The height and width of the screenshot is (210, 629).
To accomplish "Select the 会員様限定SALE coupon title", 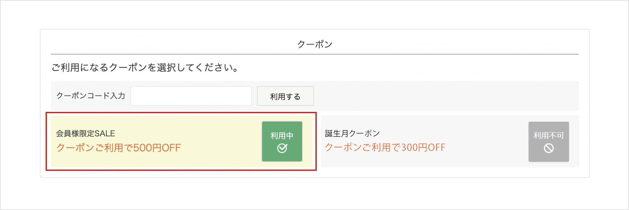I will tap(86, 134).
